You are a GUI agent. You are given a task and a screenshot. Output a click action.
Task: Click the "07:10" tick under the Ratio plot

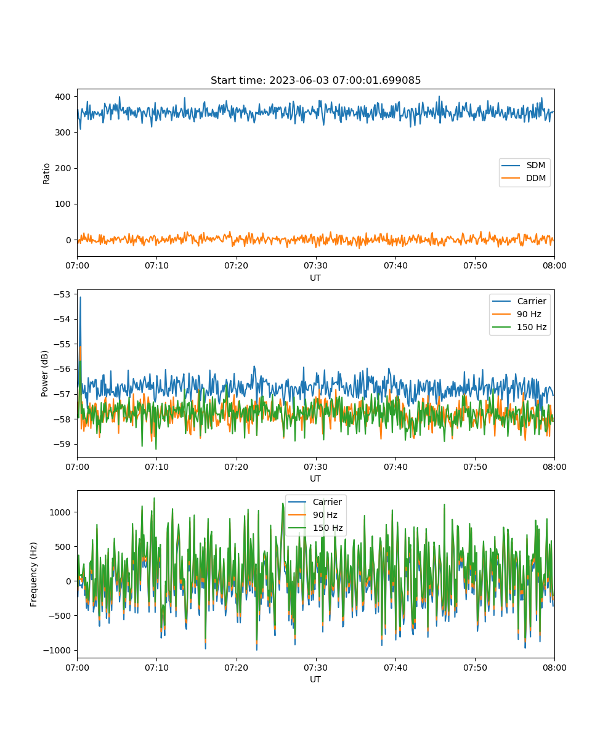156,266
